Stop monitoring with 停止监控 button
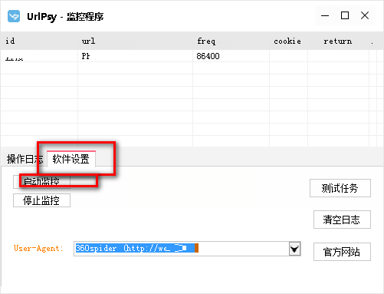The height and width of the screenshot is (294, 384). pyautogui.click(x=41, y=200)
